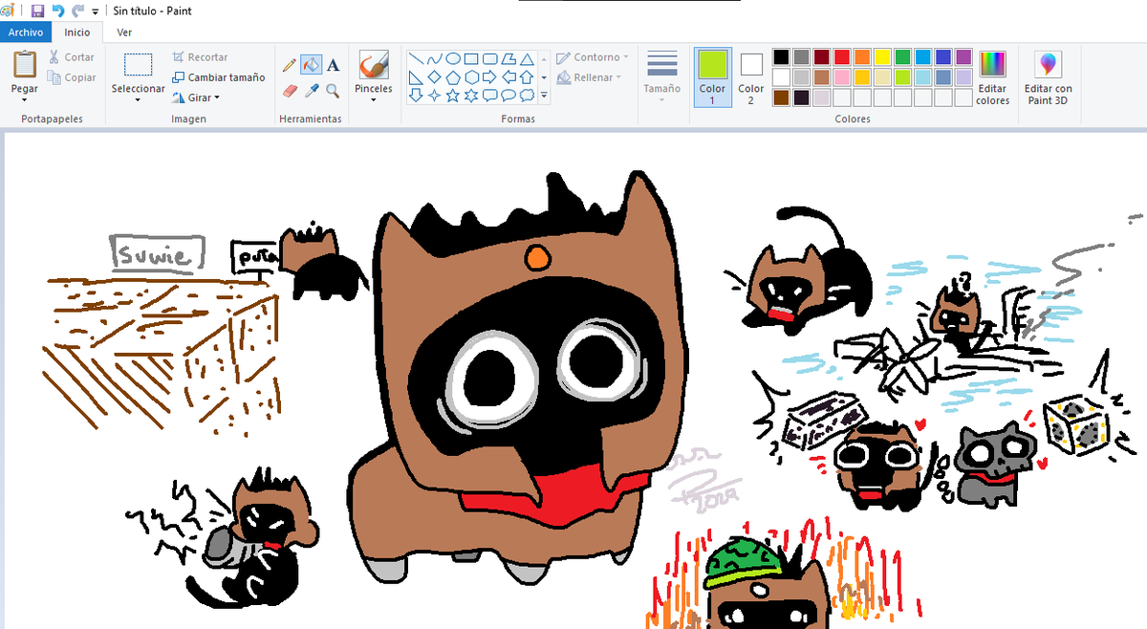Choose the straight line shape
The image size is (1147, 629).
click(416, 58)
